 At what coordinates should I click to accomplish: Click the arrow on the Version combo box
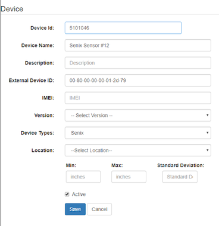coord(207,115)
